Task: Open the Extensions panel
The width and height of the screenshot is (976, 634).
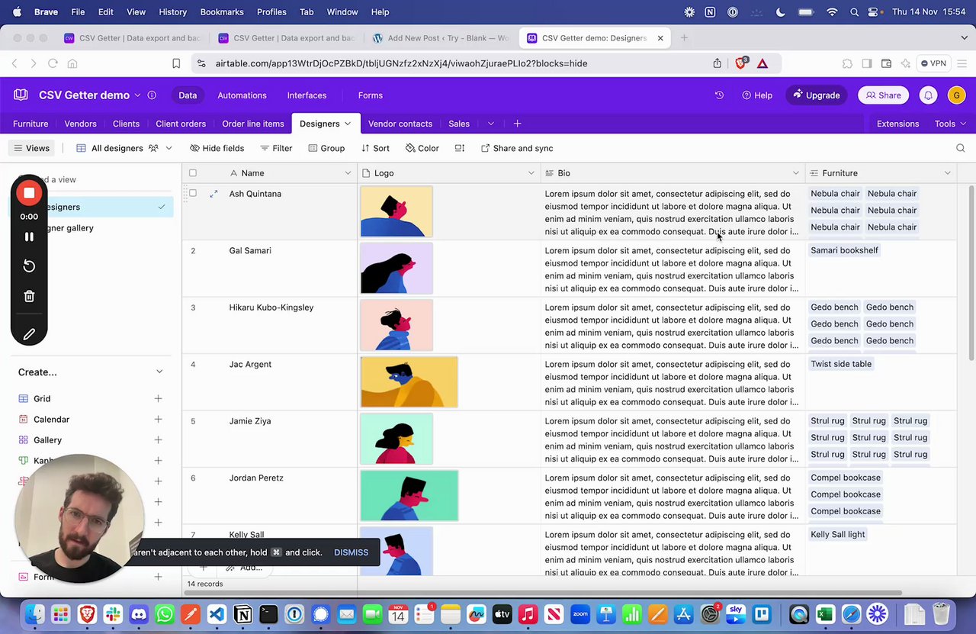Action: [897, 124]
